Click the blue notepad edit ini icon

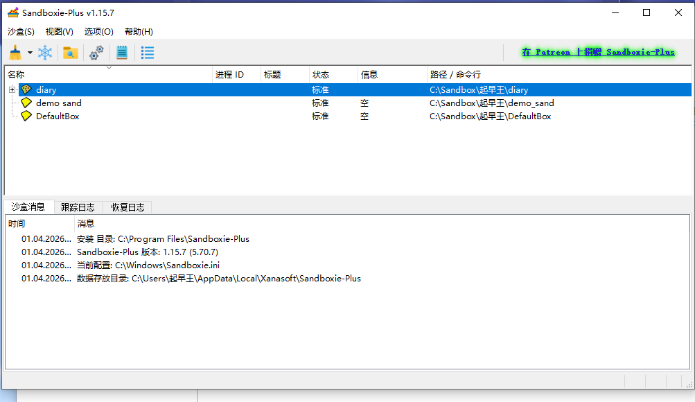tap(122, 53)
